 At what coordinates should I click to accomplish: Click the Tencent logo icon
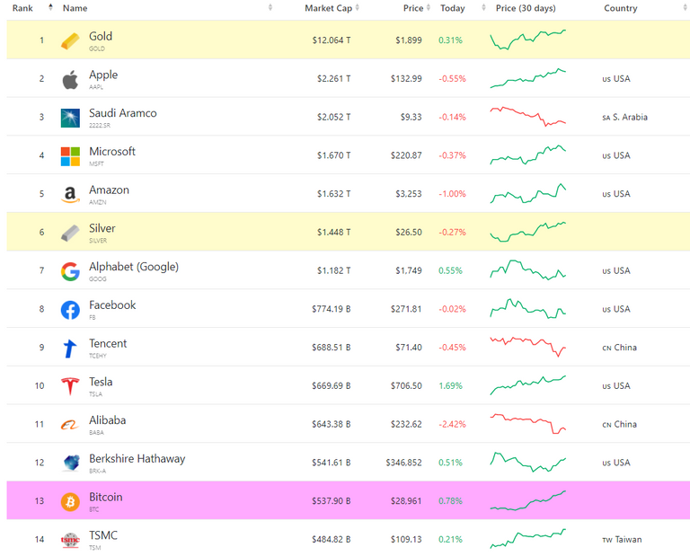[x=70, y=349]
